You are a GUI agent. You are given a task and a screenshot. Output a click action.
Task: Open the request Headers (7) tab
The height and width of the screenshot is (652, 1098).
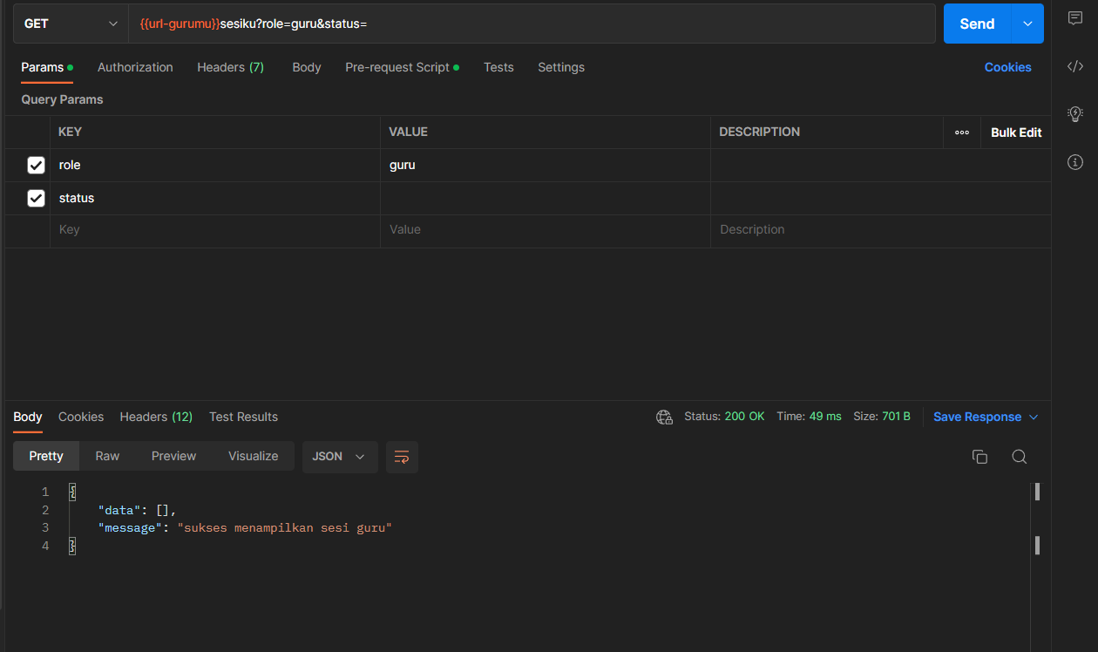pyautogui.click(x=230, y=67)
